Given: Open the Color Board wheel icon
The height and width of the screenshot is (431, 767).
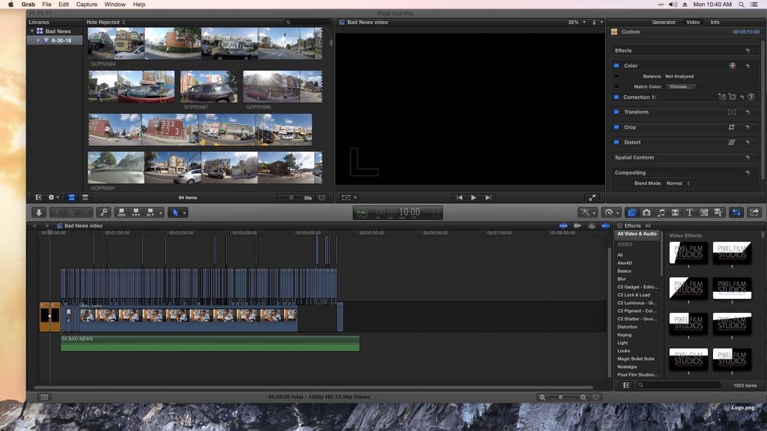Looking at the screenshot, I should [733, 66].
